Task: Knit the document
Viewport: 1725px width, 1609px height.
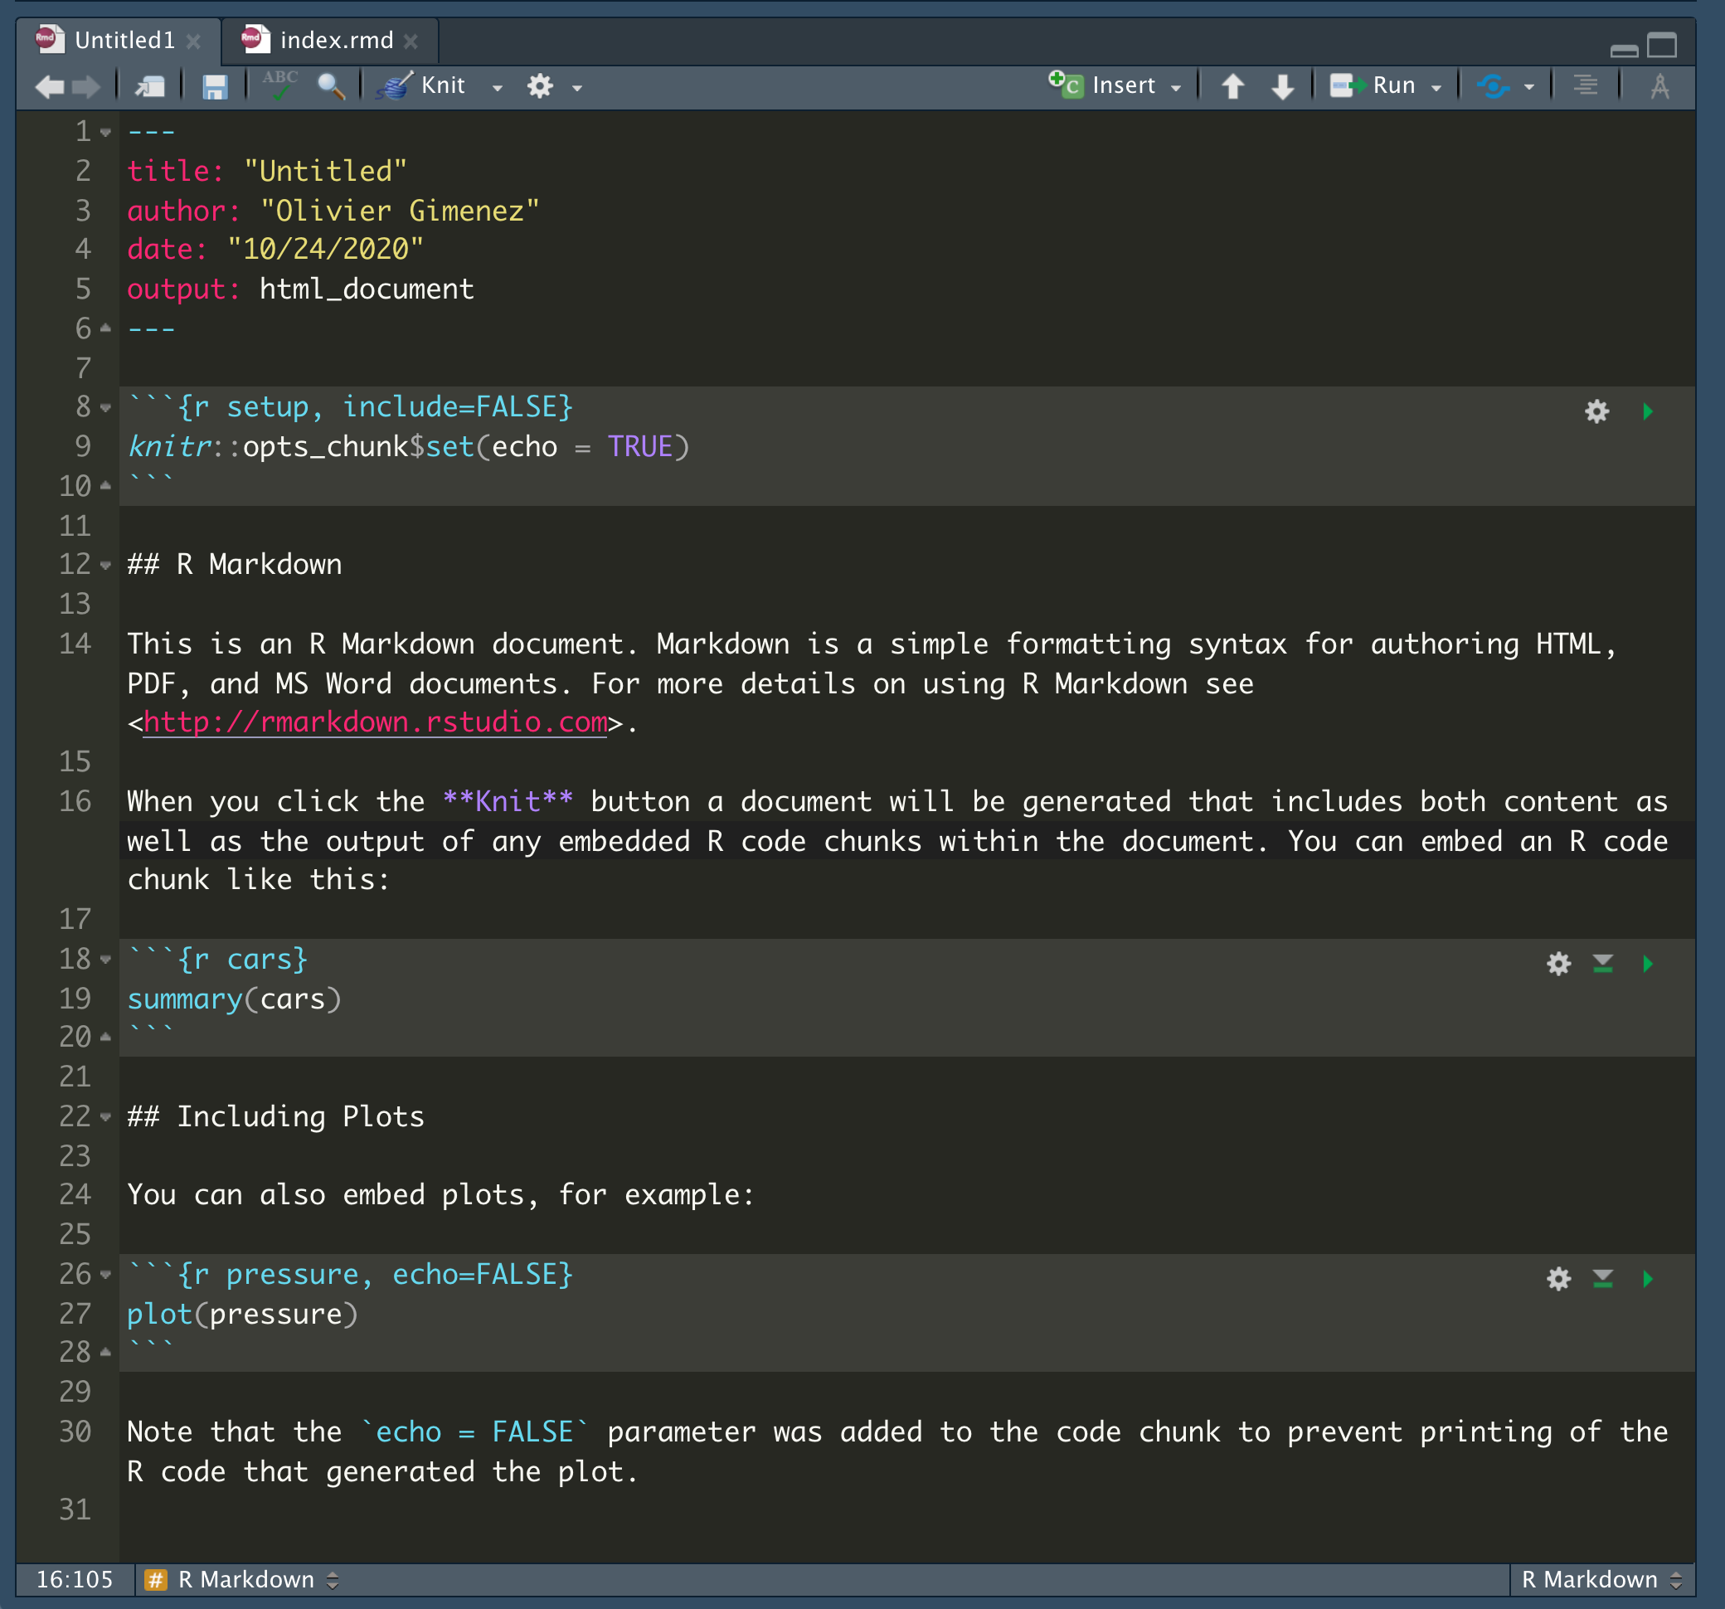Action: 423,85
